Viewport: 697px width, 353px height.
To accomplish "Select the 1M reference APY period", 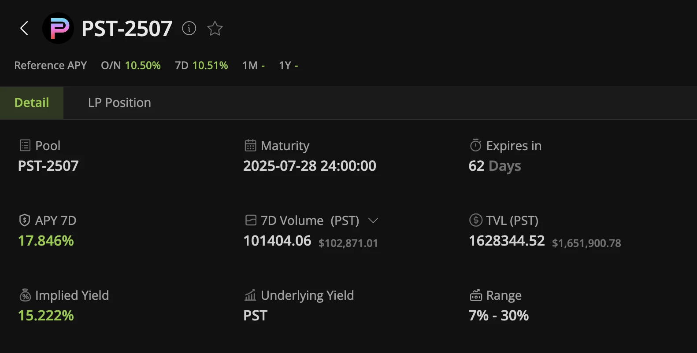I will click(x=253, y=66).
